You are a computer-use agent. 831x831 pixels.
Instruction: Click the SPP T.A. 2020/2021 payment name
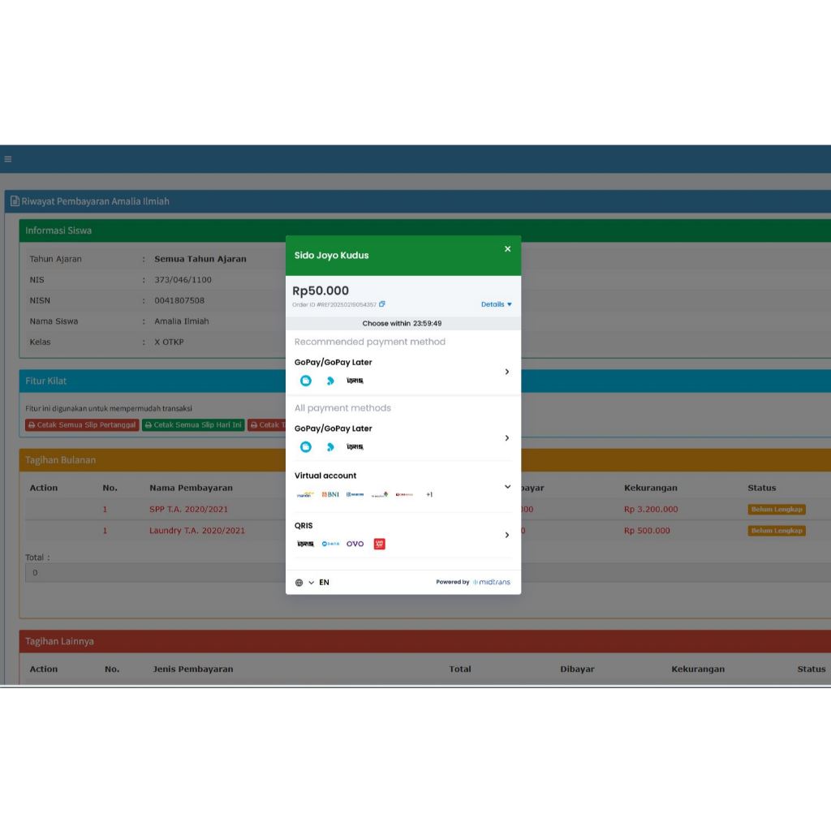click(x=188, y=510)
